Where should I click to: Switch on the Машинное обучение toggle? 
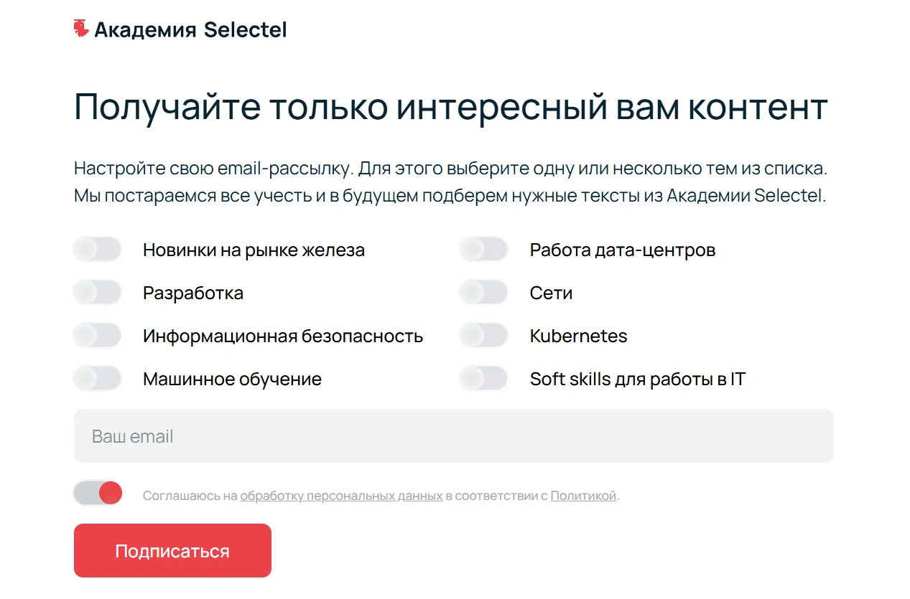pos(97,379)
